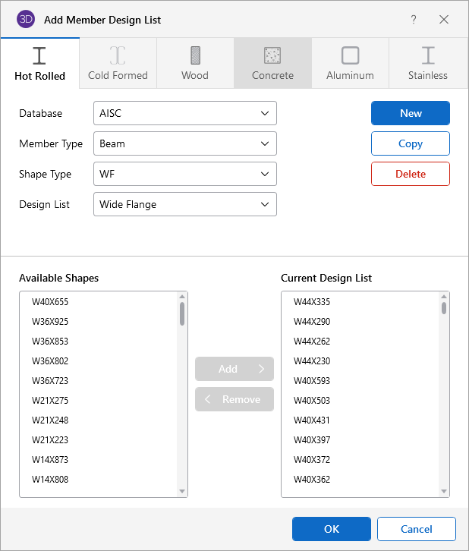Image resolution: width=469 pixels, height=551 pixels.
Task: Click the question mark help icon
Action: click(414, 20)
